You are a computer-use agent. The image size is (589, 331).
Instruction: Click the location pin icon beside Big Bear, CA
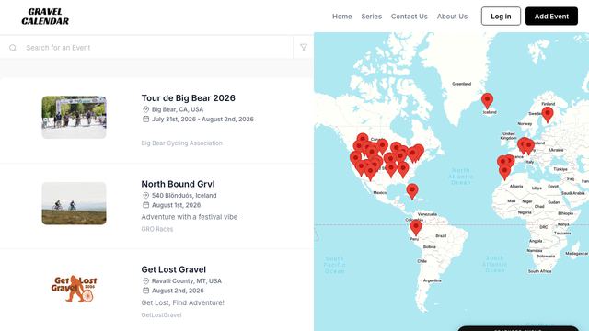point(145,109)
